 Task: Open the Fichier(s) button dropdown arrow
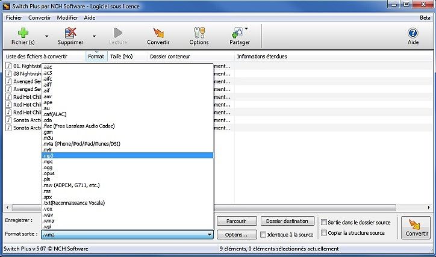pyautogui.click(x=46, y=36)
